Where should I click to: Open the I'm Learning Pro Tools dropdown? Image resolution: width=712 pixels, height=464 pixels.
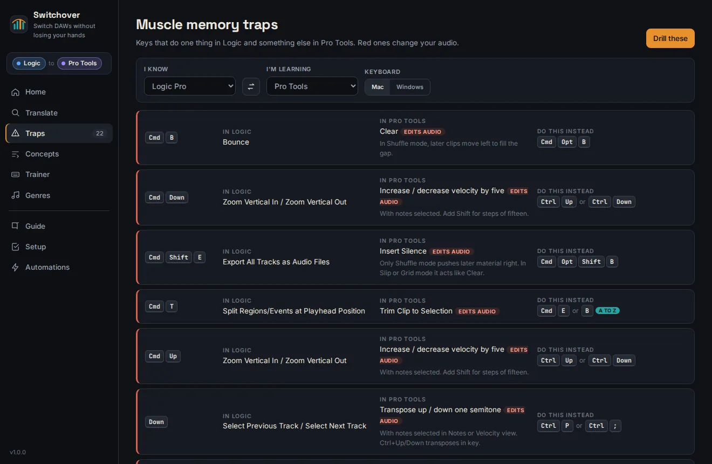point(312,86)
